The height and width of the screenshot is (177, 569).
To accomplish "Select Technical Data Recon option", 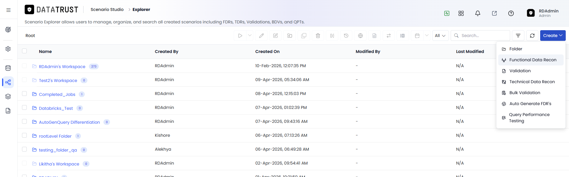I will coord(531,82).
